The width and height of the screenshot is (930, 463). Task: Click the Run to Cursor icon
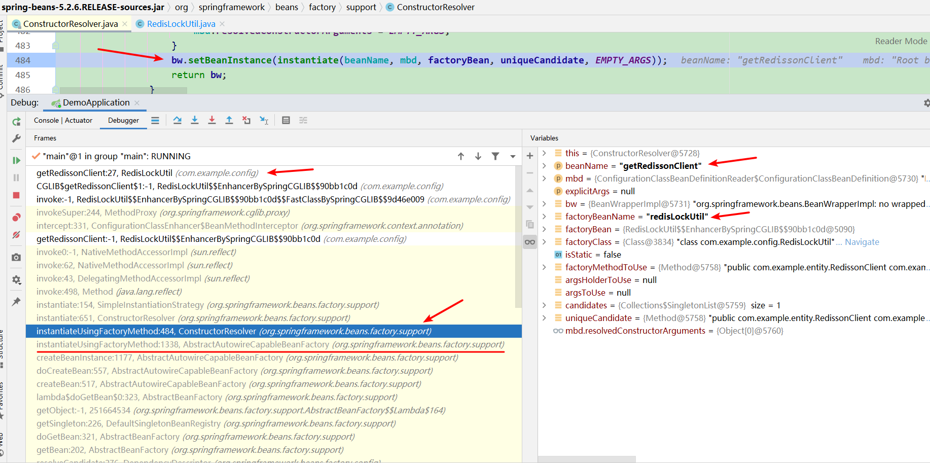click(264, 120)
